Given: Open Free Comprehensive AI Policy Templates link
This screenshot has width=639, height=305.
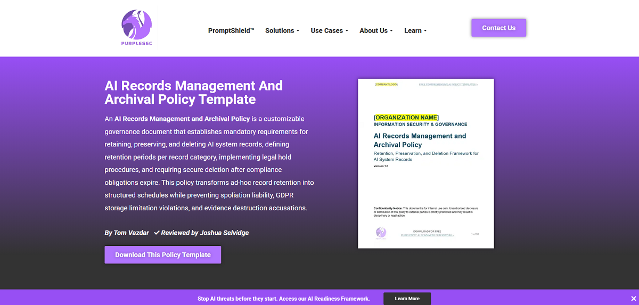Looking at the screenshot, I should click(x=448, y=85).
